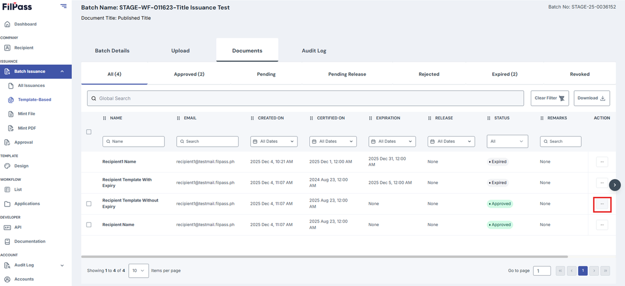Open Certified On dates dropdown
The height and width of the screenshot is (286, 625).
333,141
